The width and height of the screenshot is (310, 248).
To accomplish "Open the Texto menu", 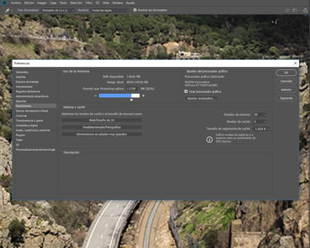I will coord(63,3).
